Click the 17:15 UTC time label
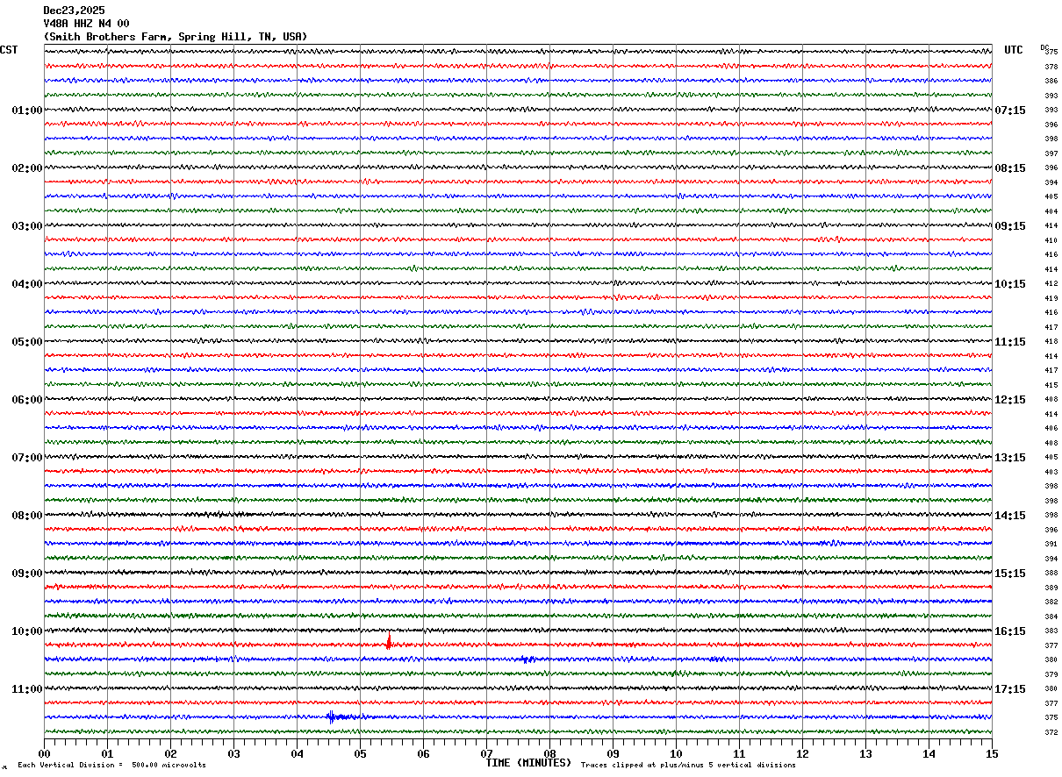The height and width of the screenshot is (777, 1062). coord(1010,689)
